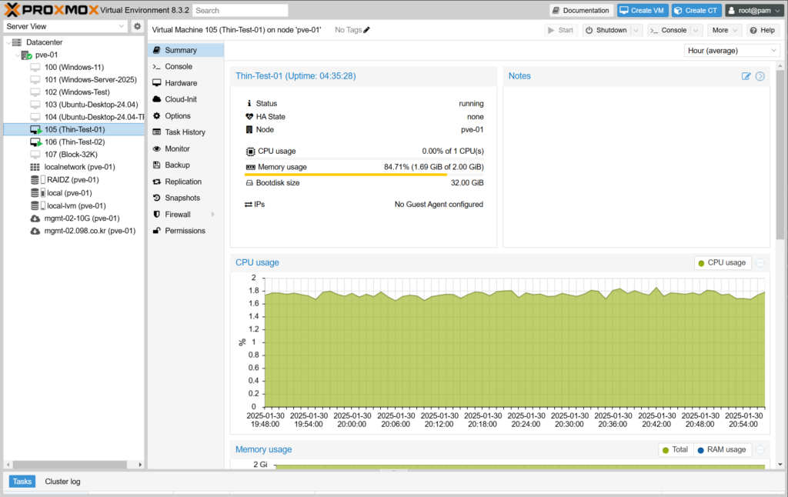Screen dimensions: 788x497
Task: Click the pencil icon to edit tags
Action: tap(366, 30)
